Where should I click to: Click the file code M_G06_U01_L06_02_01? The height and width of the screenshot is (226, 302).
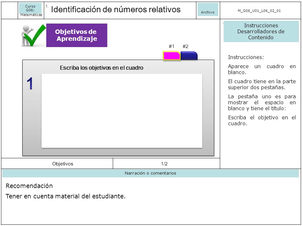tap(259, 11)
